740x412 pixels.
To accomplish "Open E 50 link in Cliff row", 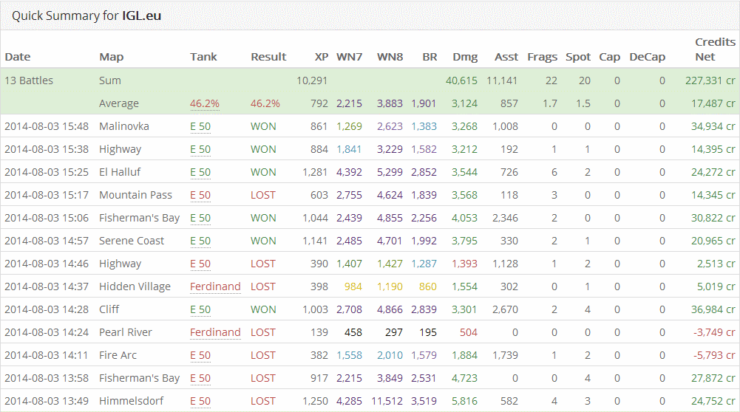I will (x=200, y=309).
